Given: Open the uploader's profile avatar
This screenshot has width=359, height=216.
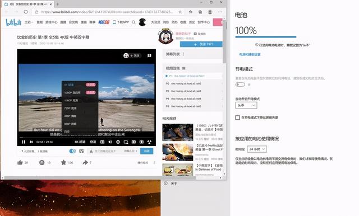Looking at the screenshot, I should pos(166,36).
